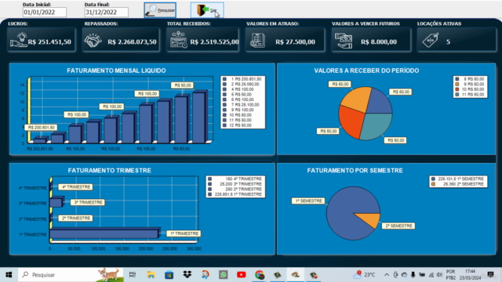Click the 2º TRIMESTRE bar label

point(75,218)
